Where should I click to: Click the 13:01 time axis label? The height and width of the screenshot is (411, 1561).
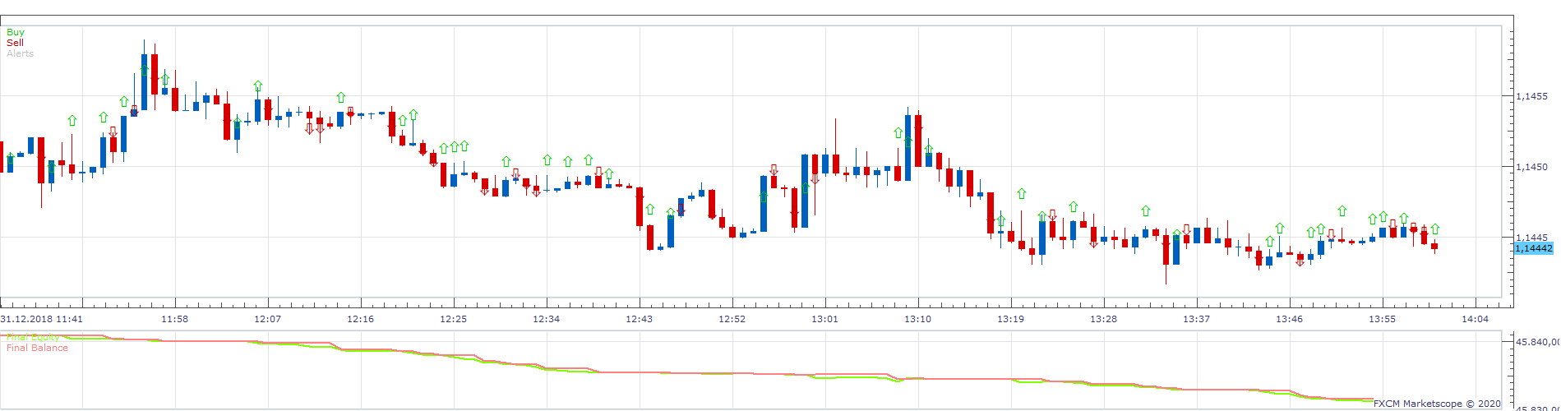[x=824, y=319]
